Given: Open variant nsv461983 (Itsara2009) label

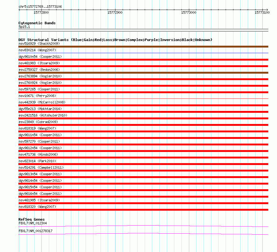Looking at the screenshot, I should point(39,63).
